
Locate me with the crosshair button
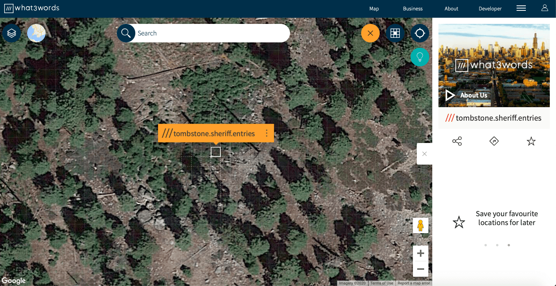420,33
